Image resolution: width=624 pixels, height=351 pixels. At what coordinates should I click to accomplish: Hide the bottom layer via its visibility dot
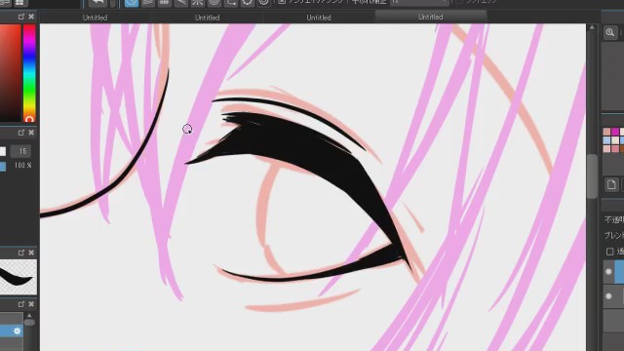pos(608,296)
